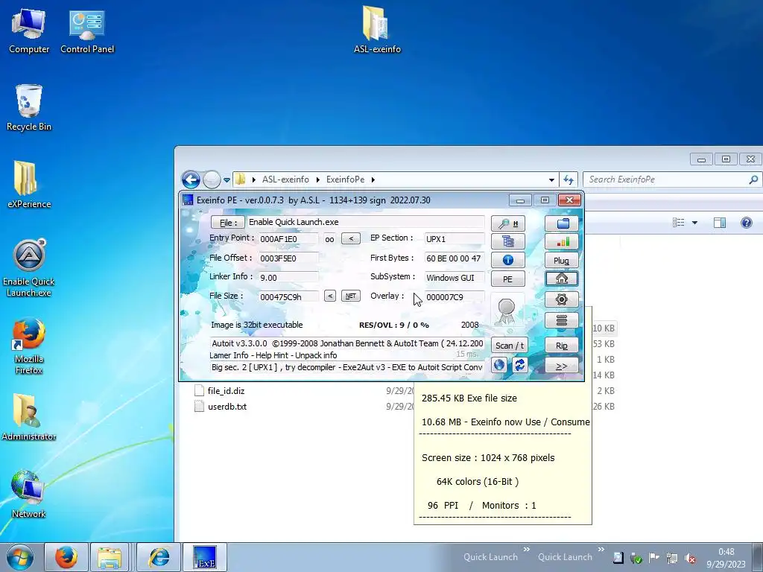Expand breadcrumb arrow before ASL-exeinfo
763x572 pixels.
coord(253,180)
